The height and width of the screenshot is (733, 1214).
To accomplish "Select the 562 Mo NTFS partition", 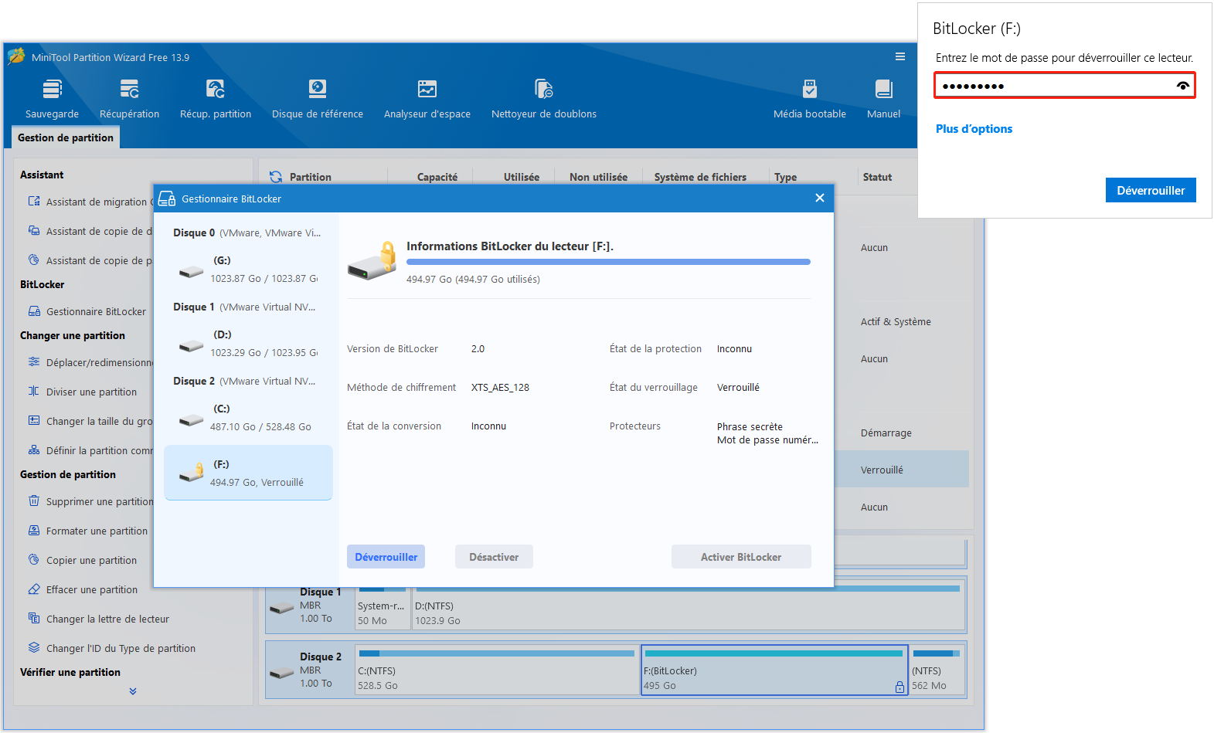I will click(x=937, y=670).
